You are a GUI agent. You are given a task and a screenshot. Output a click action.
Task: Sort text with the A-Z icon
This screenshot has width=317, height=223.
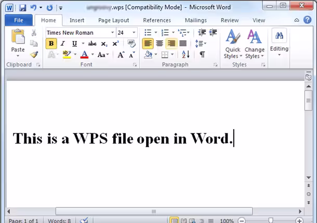tap(186, 54)
